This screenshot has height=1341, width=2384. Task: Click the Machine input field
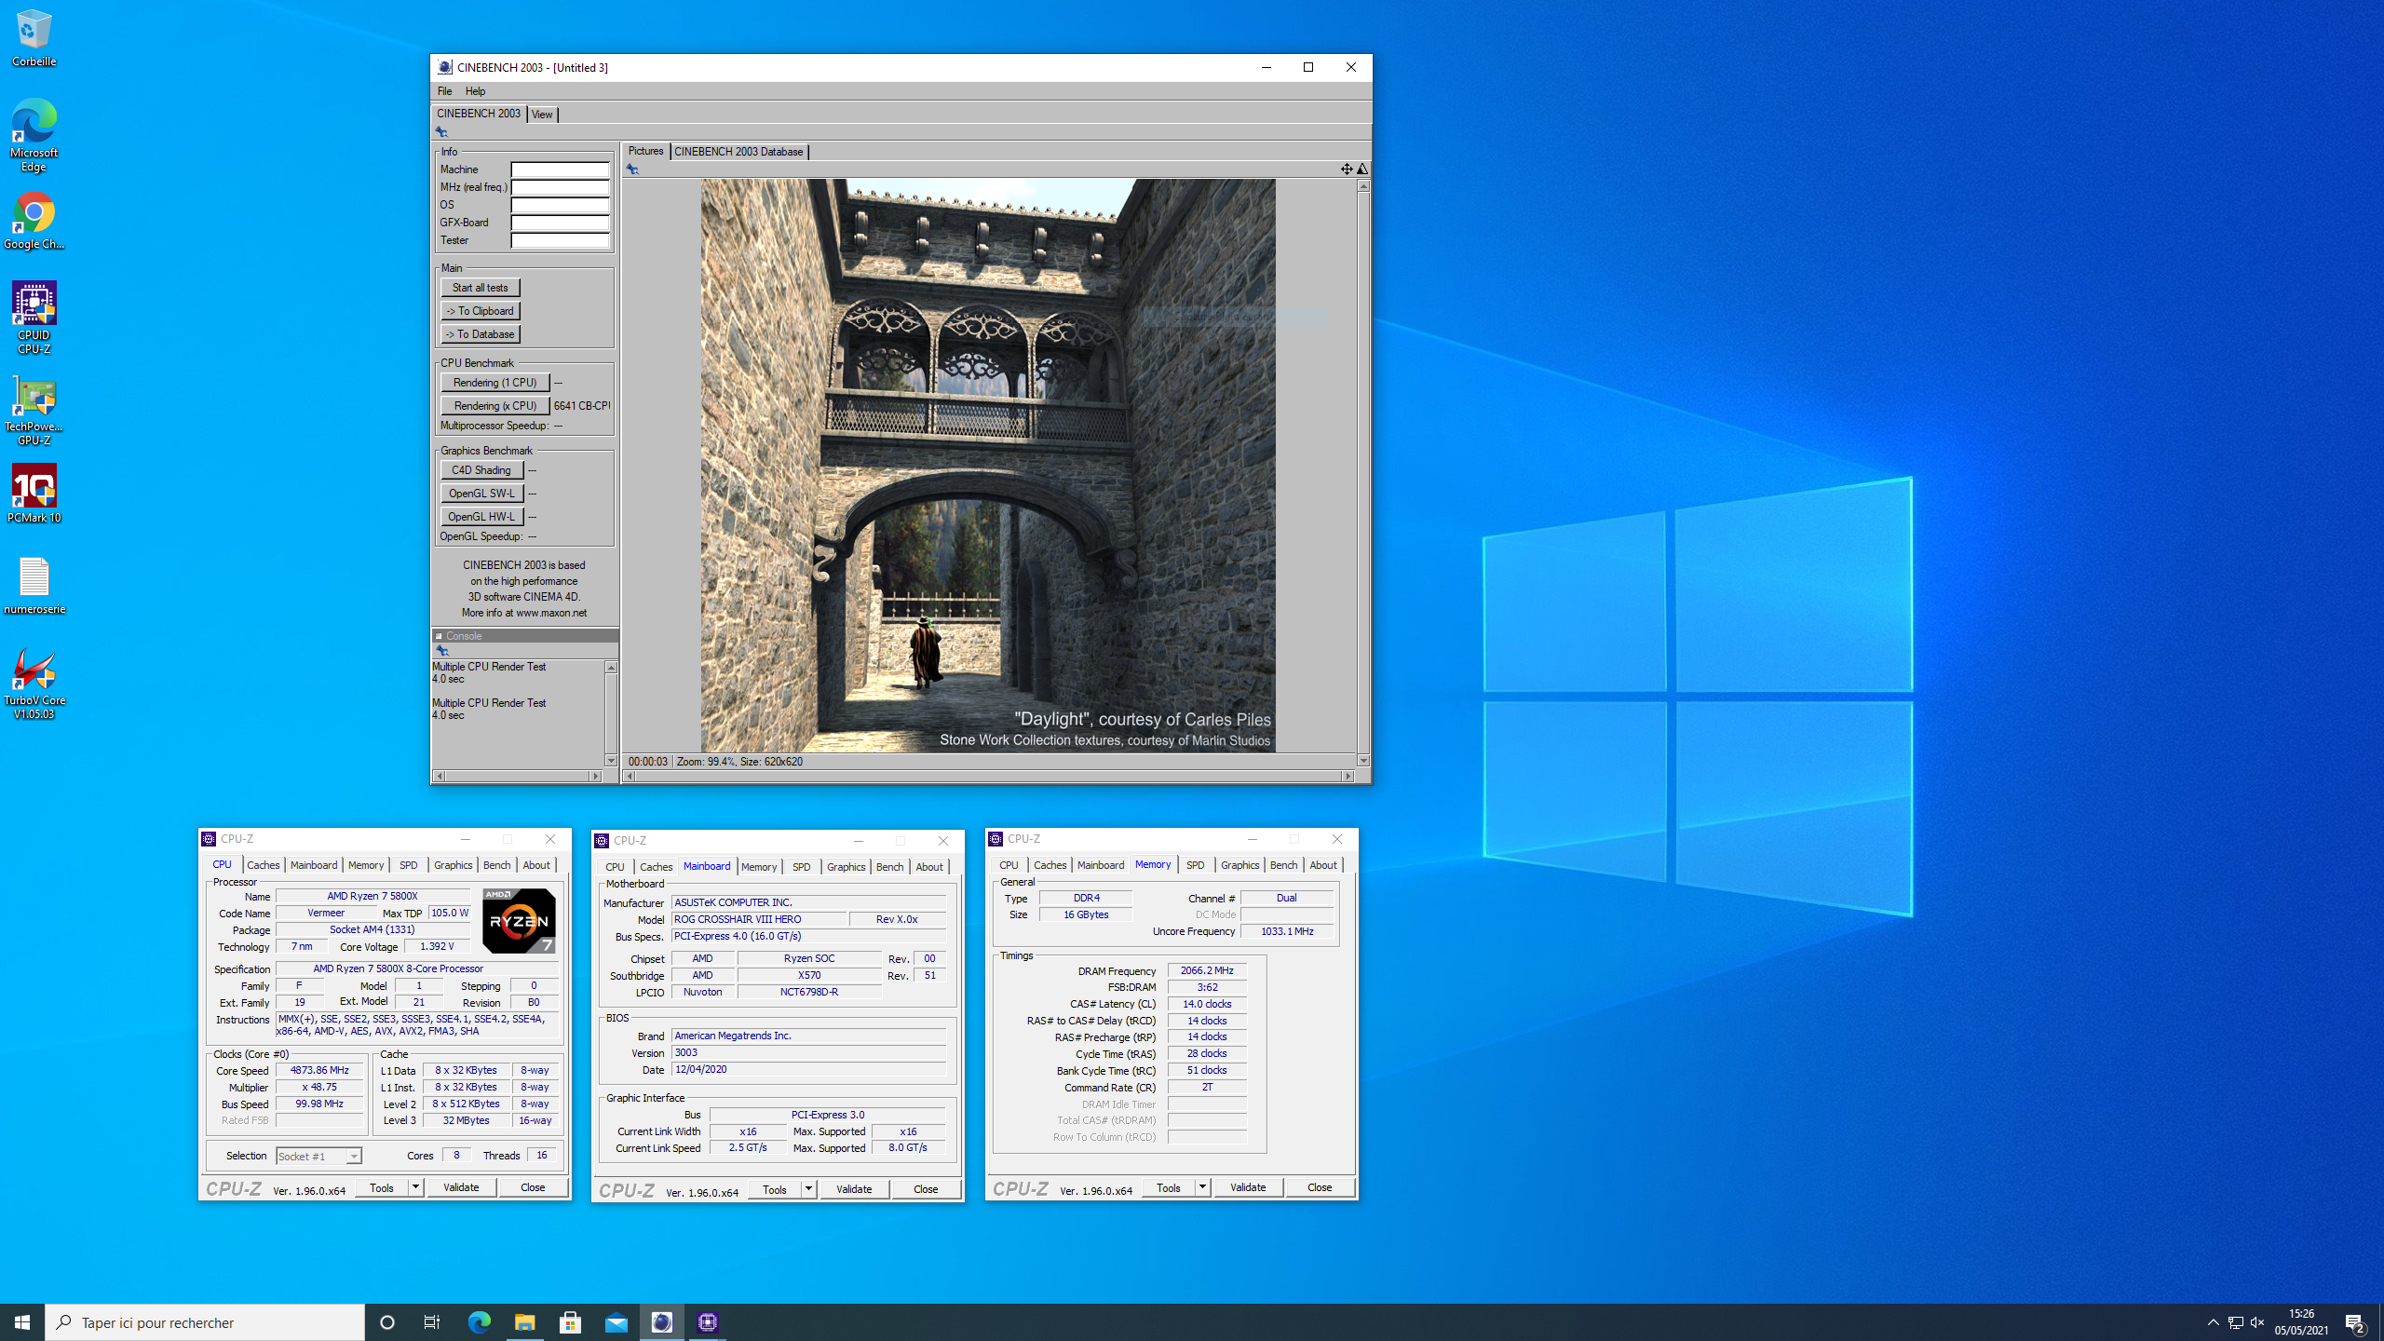(x=560, y=169)
